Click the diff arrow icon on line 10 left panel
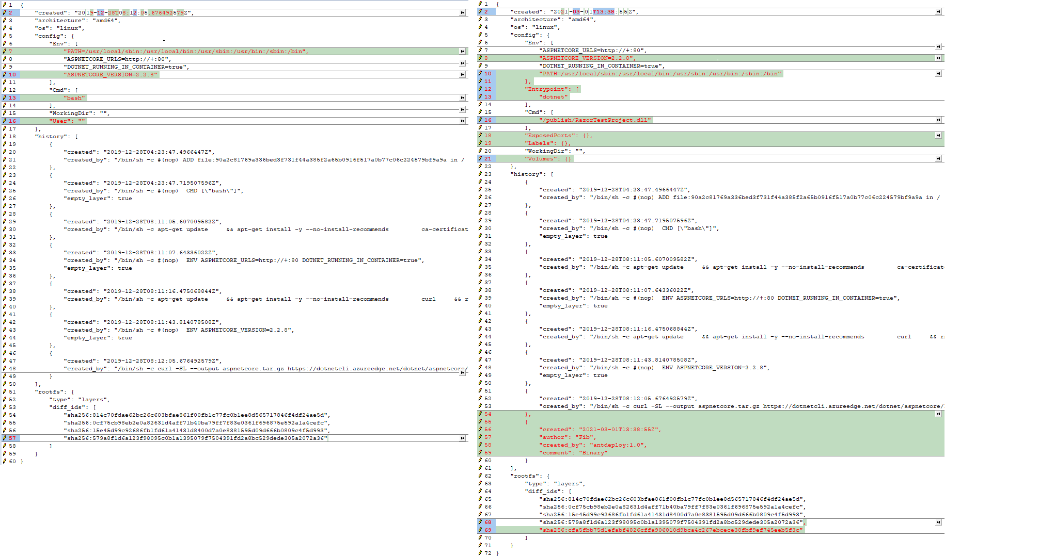The width and height of the screenshot is (1039, 557). click(x=462, y=74)
